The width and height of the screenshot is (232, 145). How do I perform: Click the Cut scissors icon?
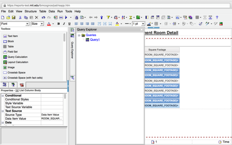click(x=20, y=17)
